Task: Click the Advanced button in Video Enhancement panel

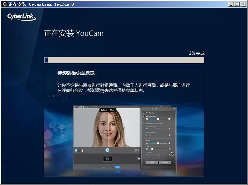Action: (165, 163)
